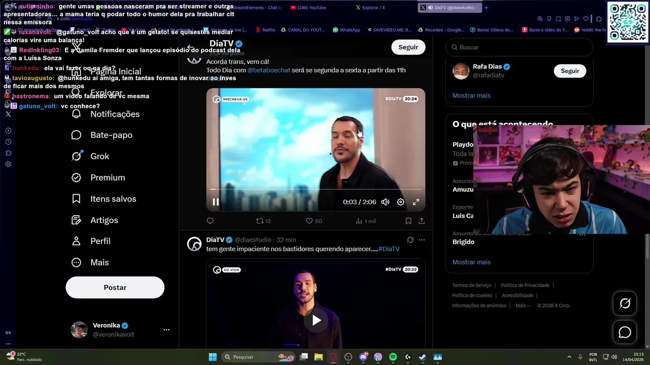Play the second DiaTV video
This screenshot has height=365, width=650.
[316, 320]
